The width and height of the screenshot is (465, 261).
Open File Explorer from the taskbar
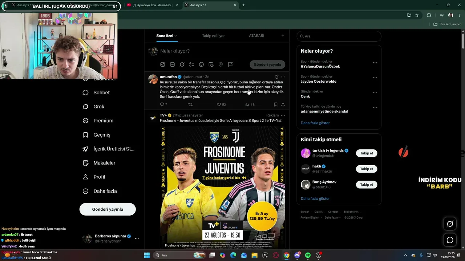(x=254, y=255)
